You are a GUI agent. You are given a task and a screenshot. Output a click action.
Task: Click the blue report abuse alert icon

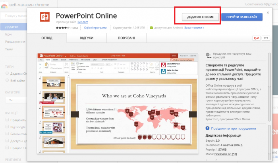(208, 129)
